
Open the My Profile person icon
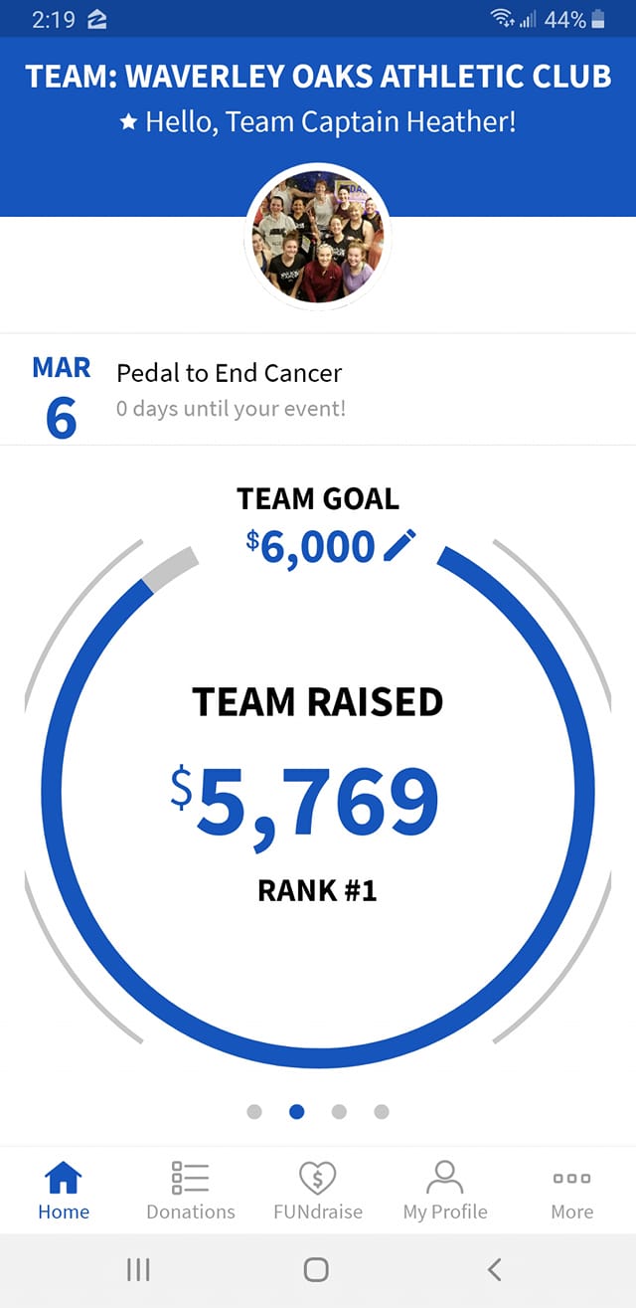444,1178
